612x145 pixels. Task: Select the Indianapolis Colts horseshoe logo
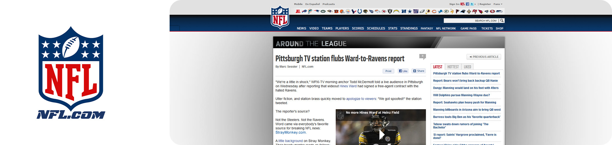(360, 11)
